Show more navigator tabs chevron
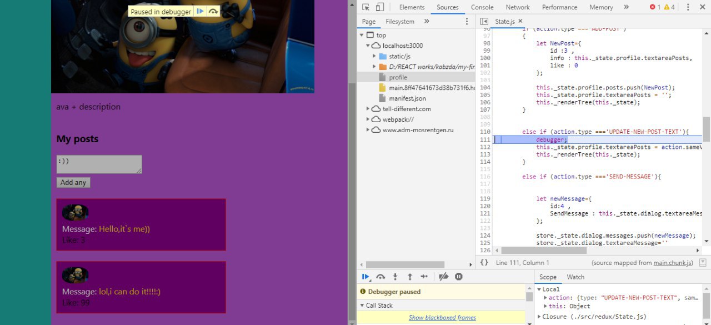Screen dimensions: 711x325 tap(427, 22)
